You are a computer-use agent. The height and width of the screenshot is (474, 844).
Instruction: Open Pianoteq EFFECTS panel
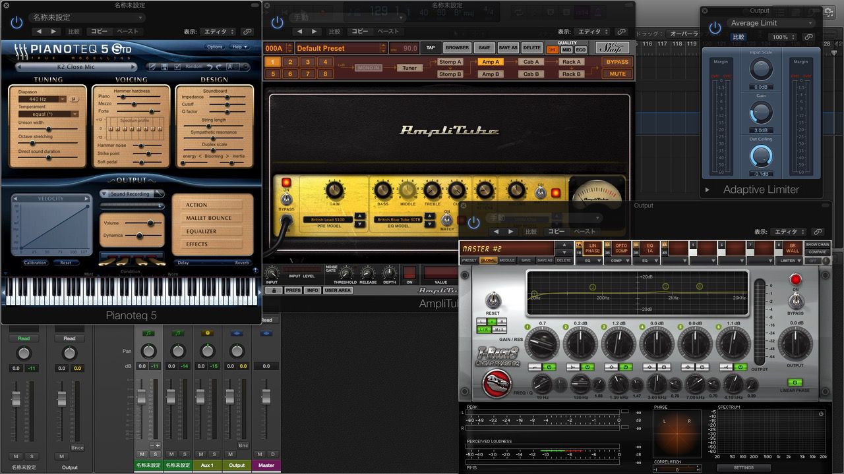(212, 244)
